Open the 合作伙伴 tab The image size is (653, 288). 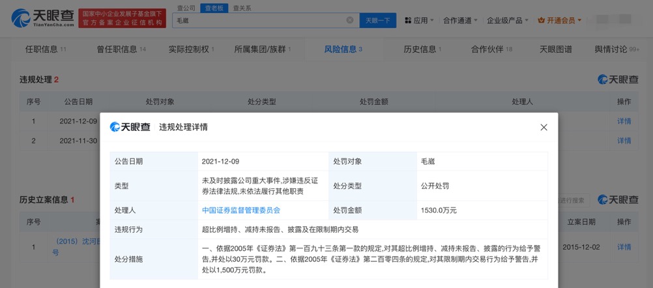tap(492, 49)
